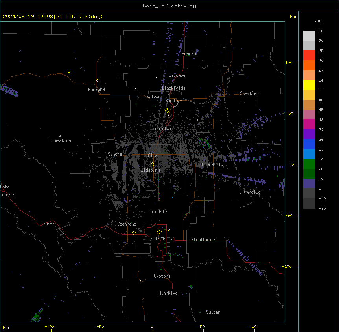
Task: Click the Ponoka city label
Action: 189,54
